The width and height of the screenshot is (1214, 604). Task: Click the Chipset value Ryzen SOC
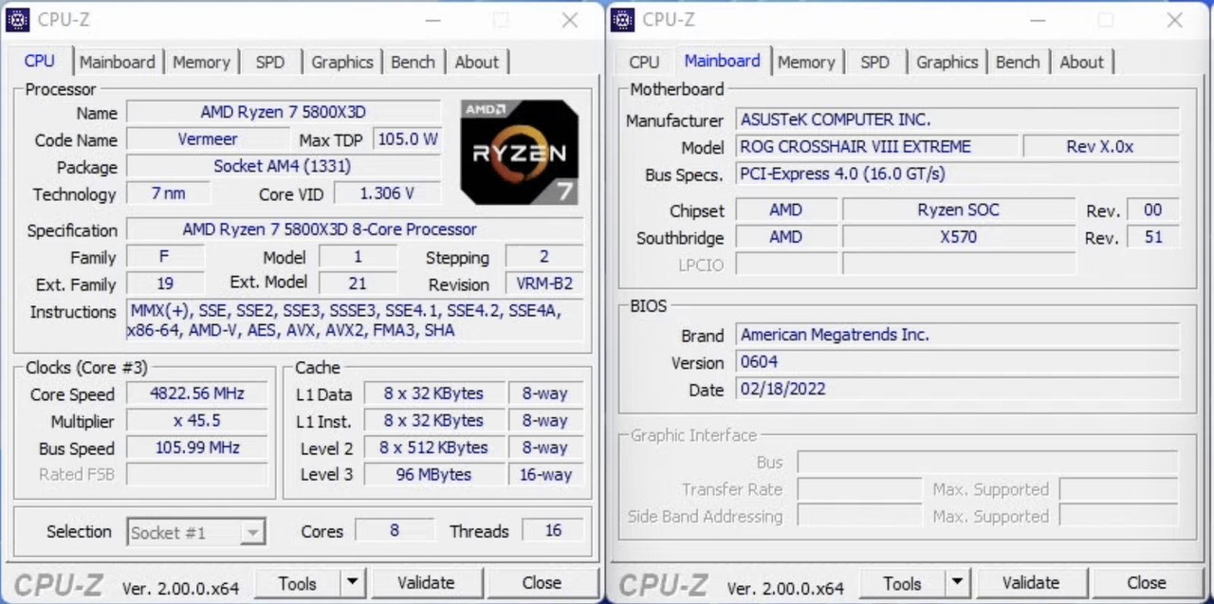(959, 210)
